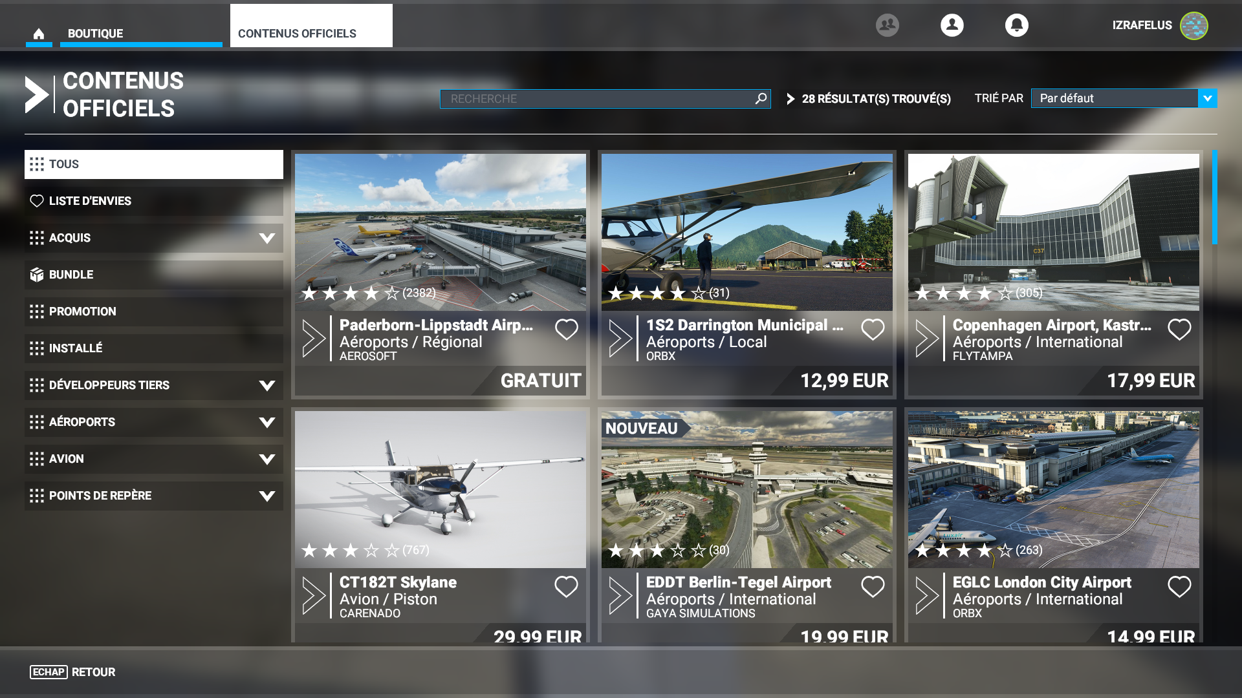Screen dimensions: 1242x698
Task: Add 1S2 Darrington Municipal to wishlist
Action: [x=873, y=330]
